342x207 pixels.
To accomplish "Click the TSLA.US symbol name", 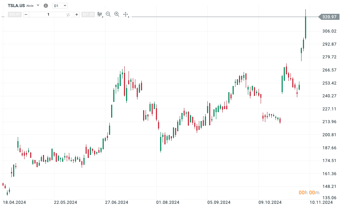I will [16, 6].
